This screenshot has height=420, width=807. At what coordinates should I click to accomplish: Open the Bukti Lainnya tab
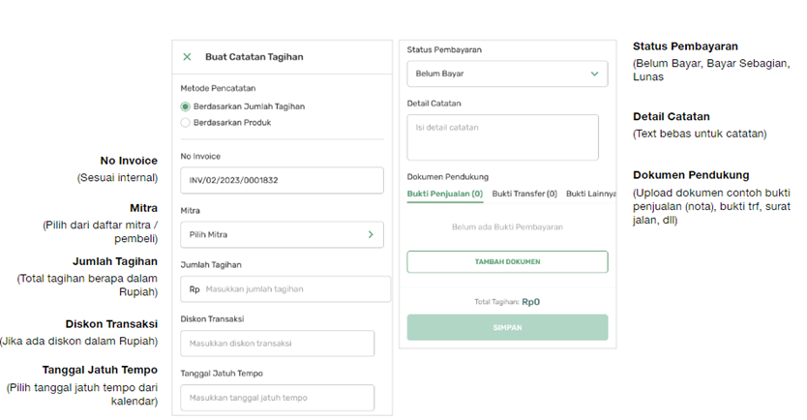[589, 194]
